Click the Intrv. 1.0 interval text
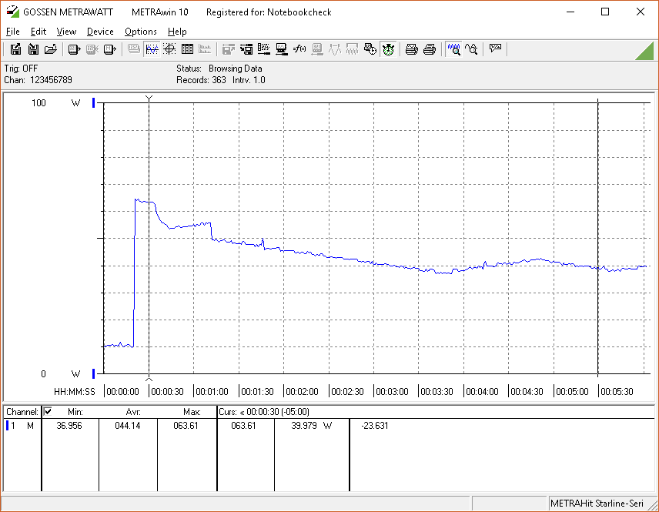The image size is (659, 512). point(249,80)
